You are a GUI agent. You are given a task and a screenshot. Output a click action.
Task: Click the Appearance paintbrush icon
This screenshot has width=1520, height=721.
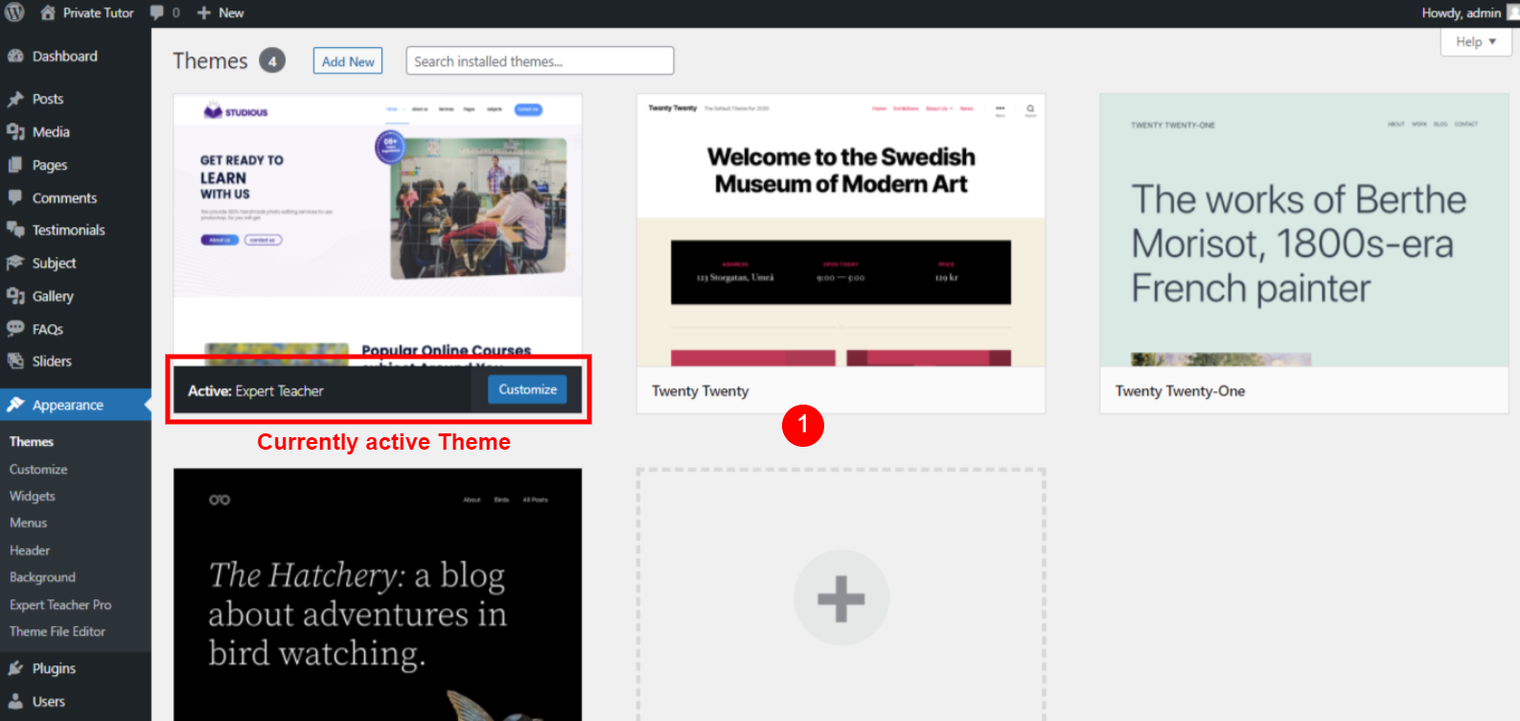15,405
